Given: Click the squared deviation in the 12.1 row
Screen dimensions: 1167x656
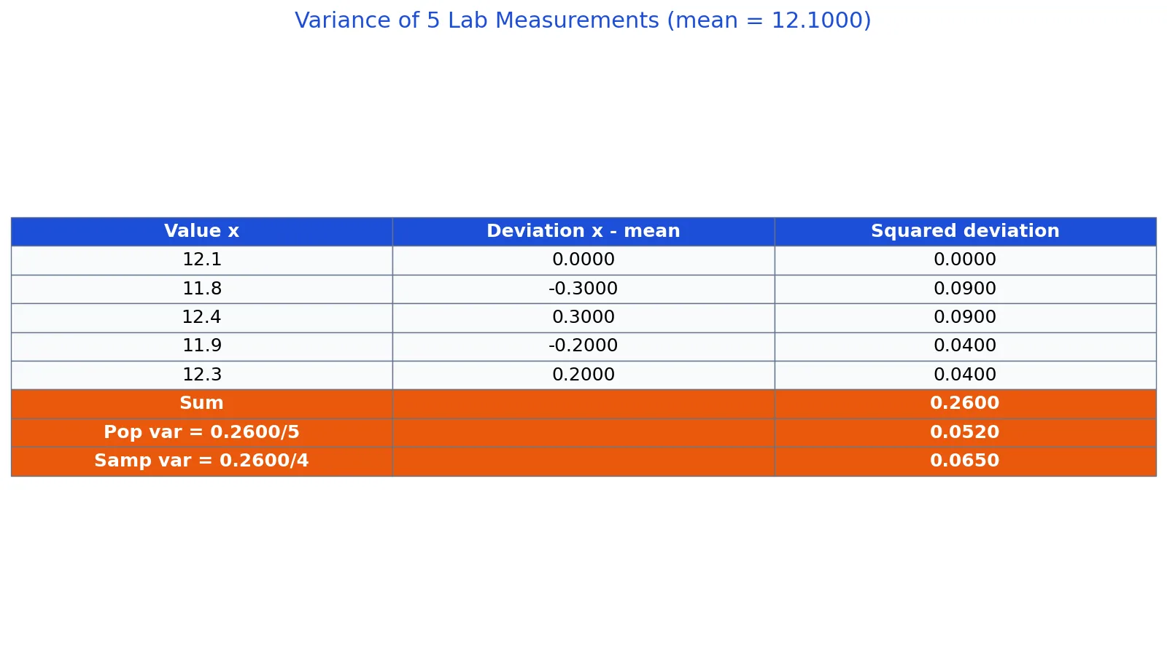Looking at the screenshot, I should (x=965, y=260).
